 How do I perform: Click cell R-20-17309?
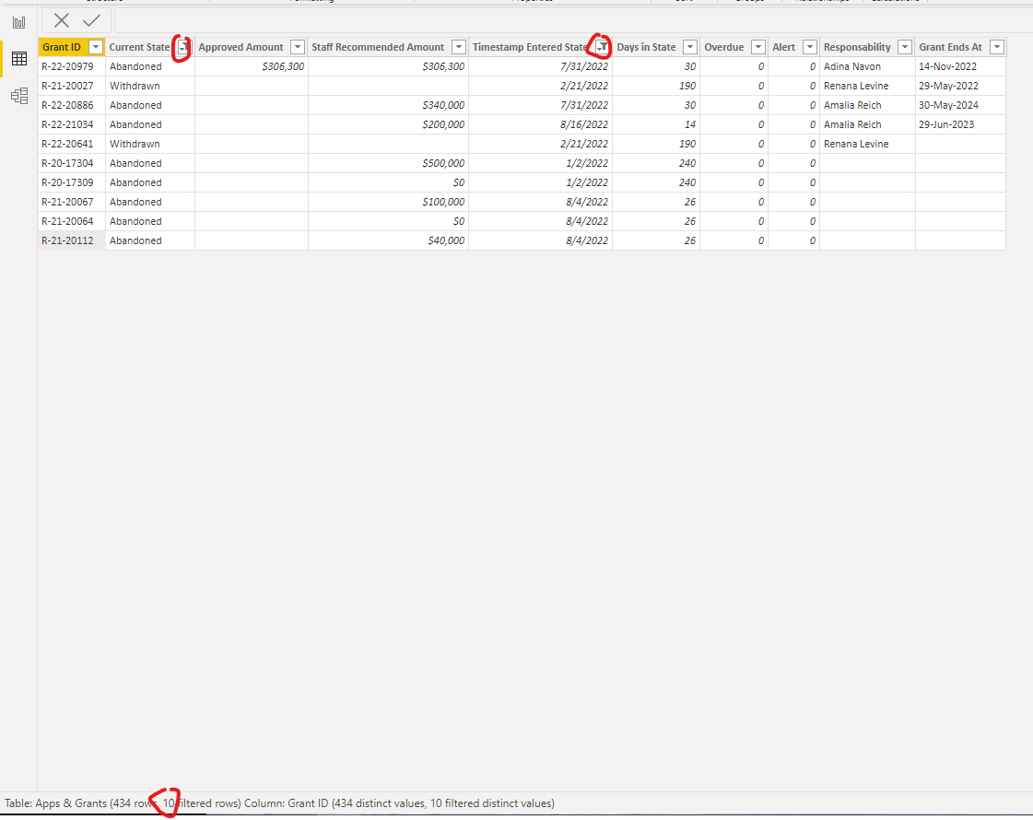point(72,182)
